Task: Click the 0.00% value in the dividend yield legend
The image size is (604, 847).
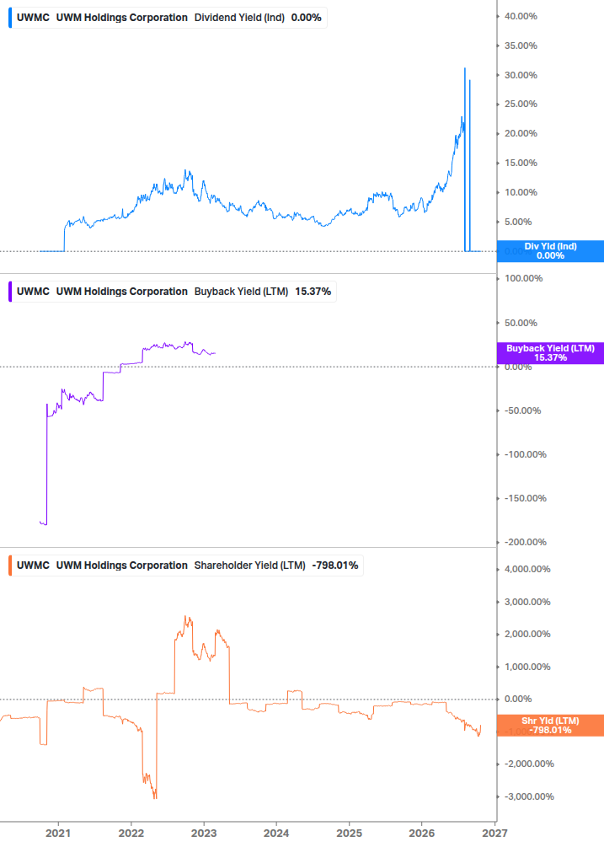Action: (306, 18)
